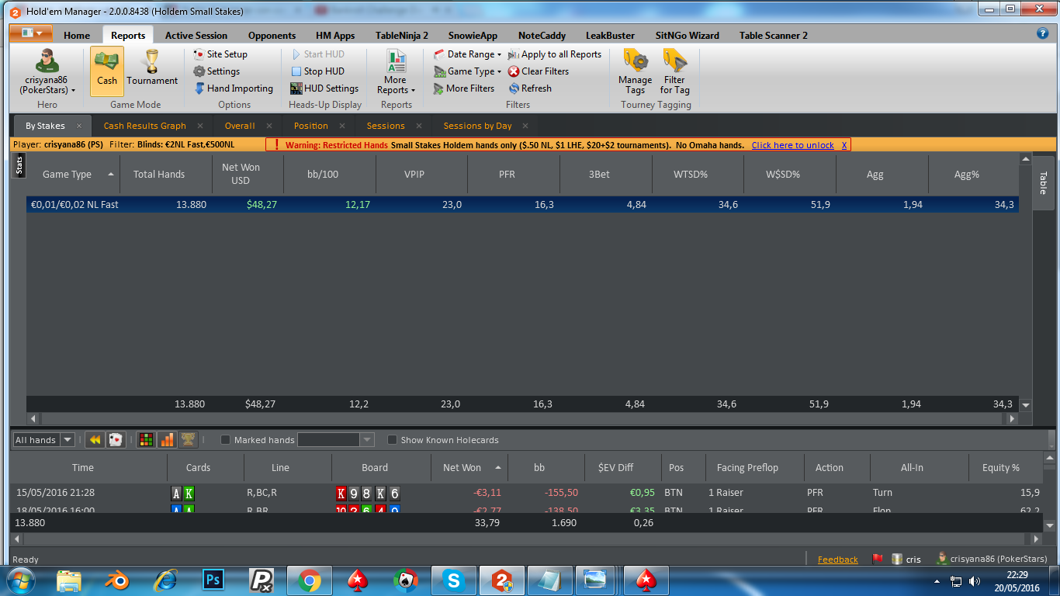1060x596 pixels.
Task: Select the 15/05/2016 21:28 hand row
Action: 525,493
